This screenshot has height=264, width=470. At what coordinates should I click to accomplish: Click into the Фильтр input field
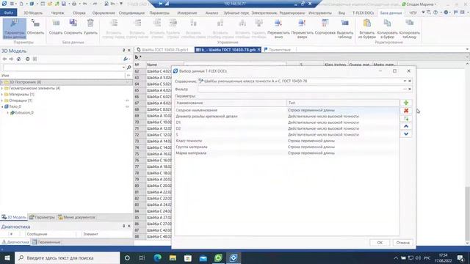click(x=300, y=89)
